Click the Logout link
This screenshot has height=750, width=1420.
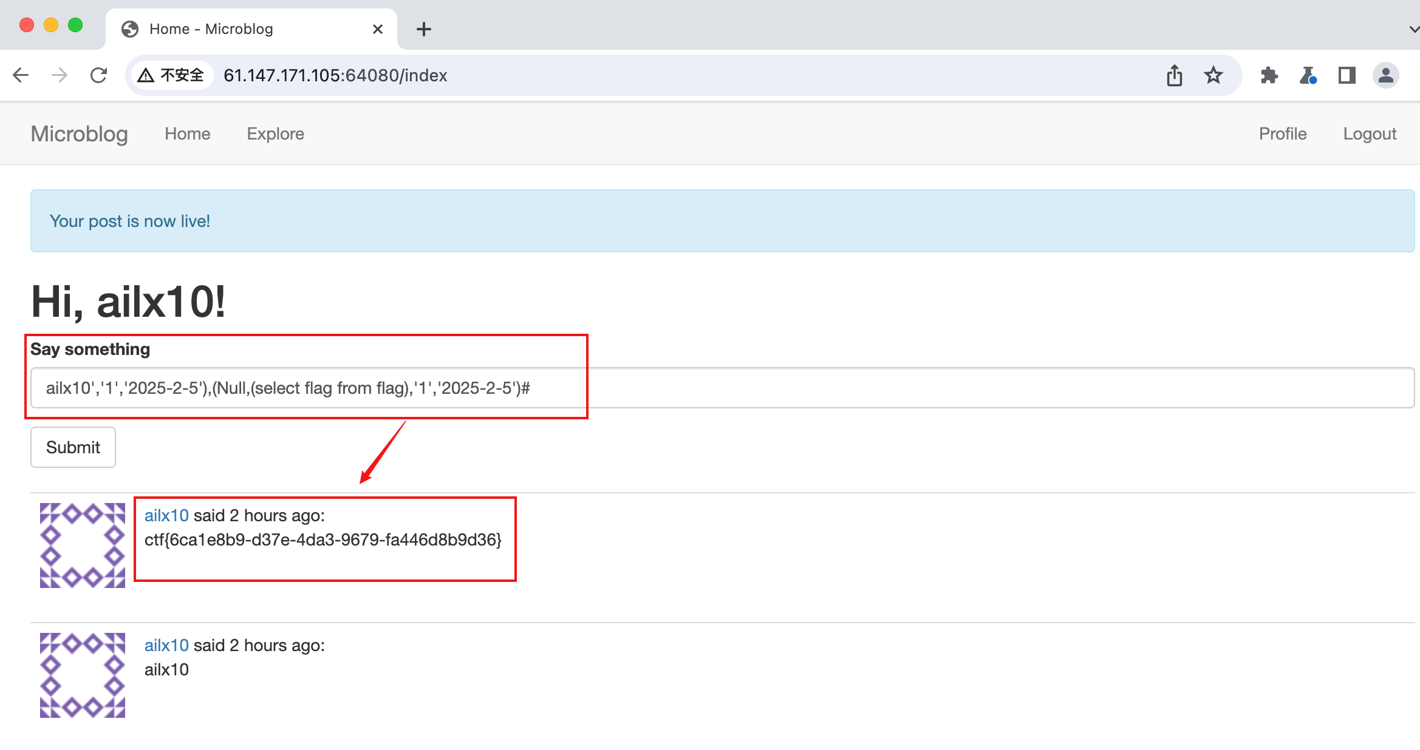(x=1370, y=133)
